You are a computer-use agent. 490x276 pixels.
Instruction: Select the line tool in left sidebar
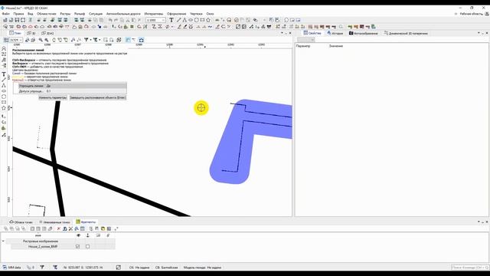coord(4,80)
